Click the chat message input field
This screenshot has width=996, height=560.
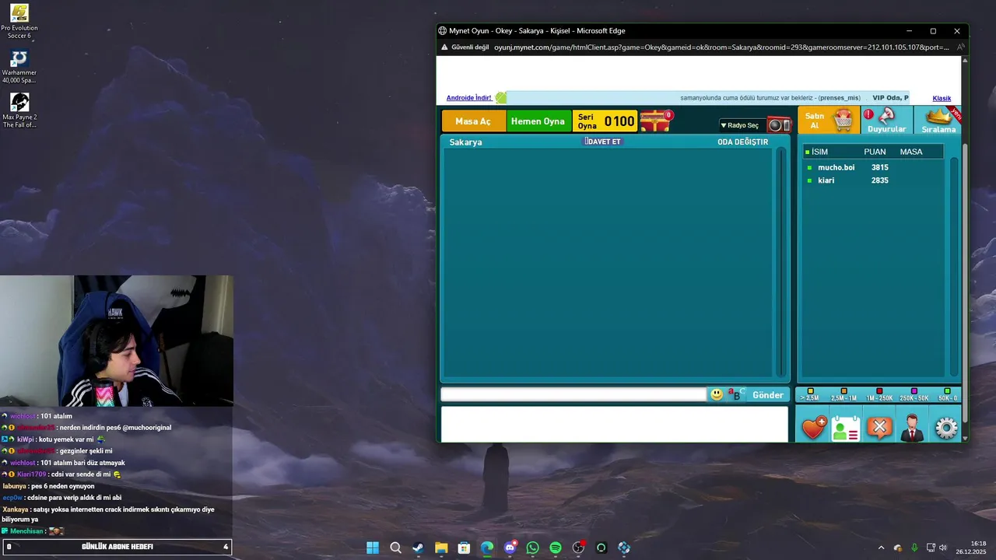pyautogui.click(x=574, y=394)
